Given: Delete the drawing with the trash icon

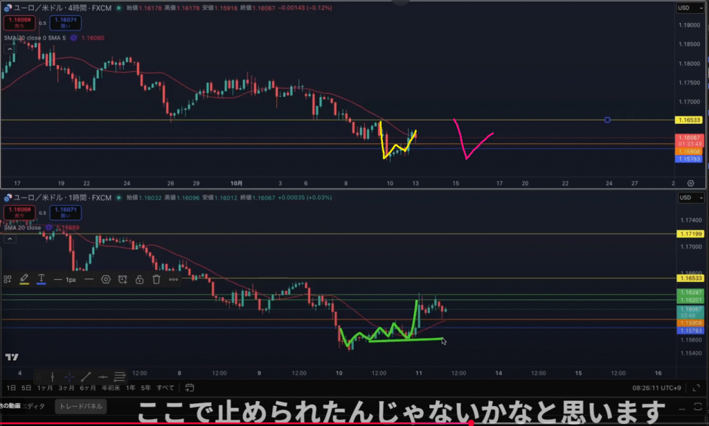Looking at the screenshot, I should [156, 279].
